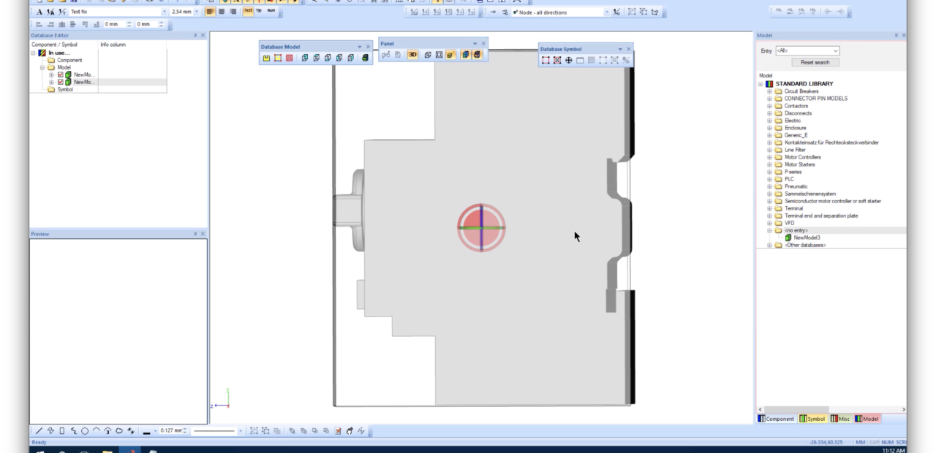The width and height of the screenshot is (936, 453).
Task: Increase the 0.127 mm line width with the stepper
Action: tap(184, 428)
